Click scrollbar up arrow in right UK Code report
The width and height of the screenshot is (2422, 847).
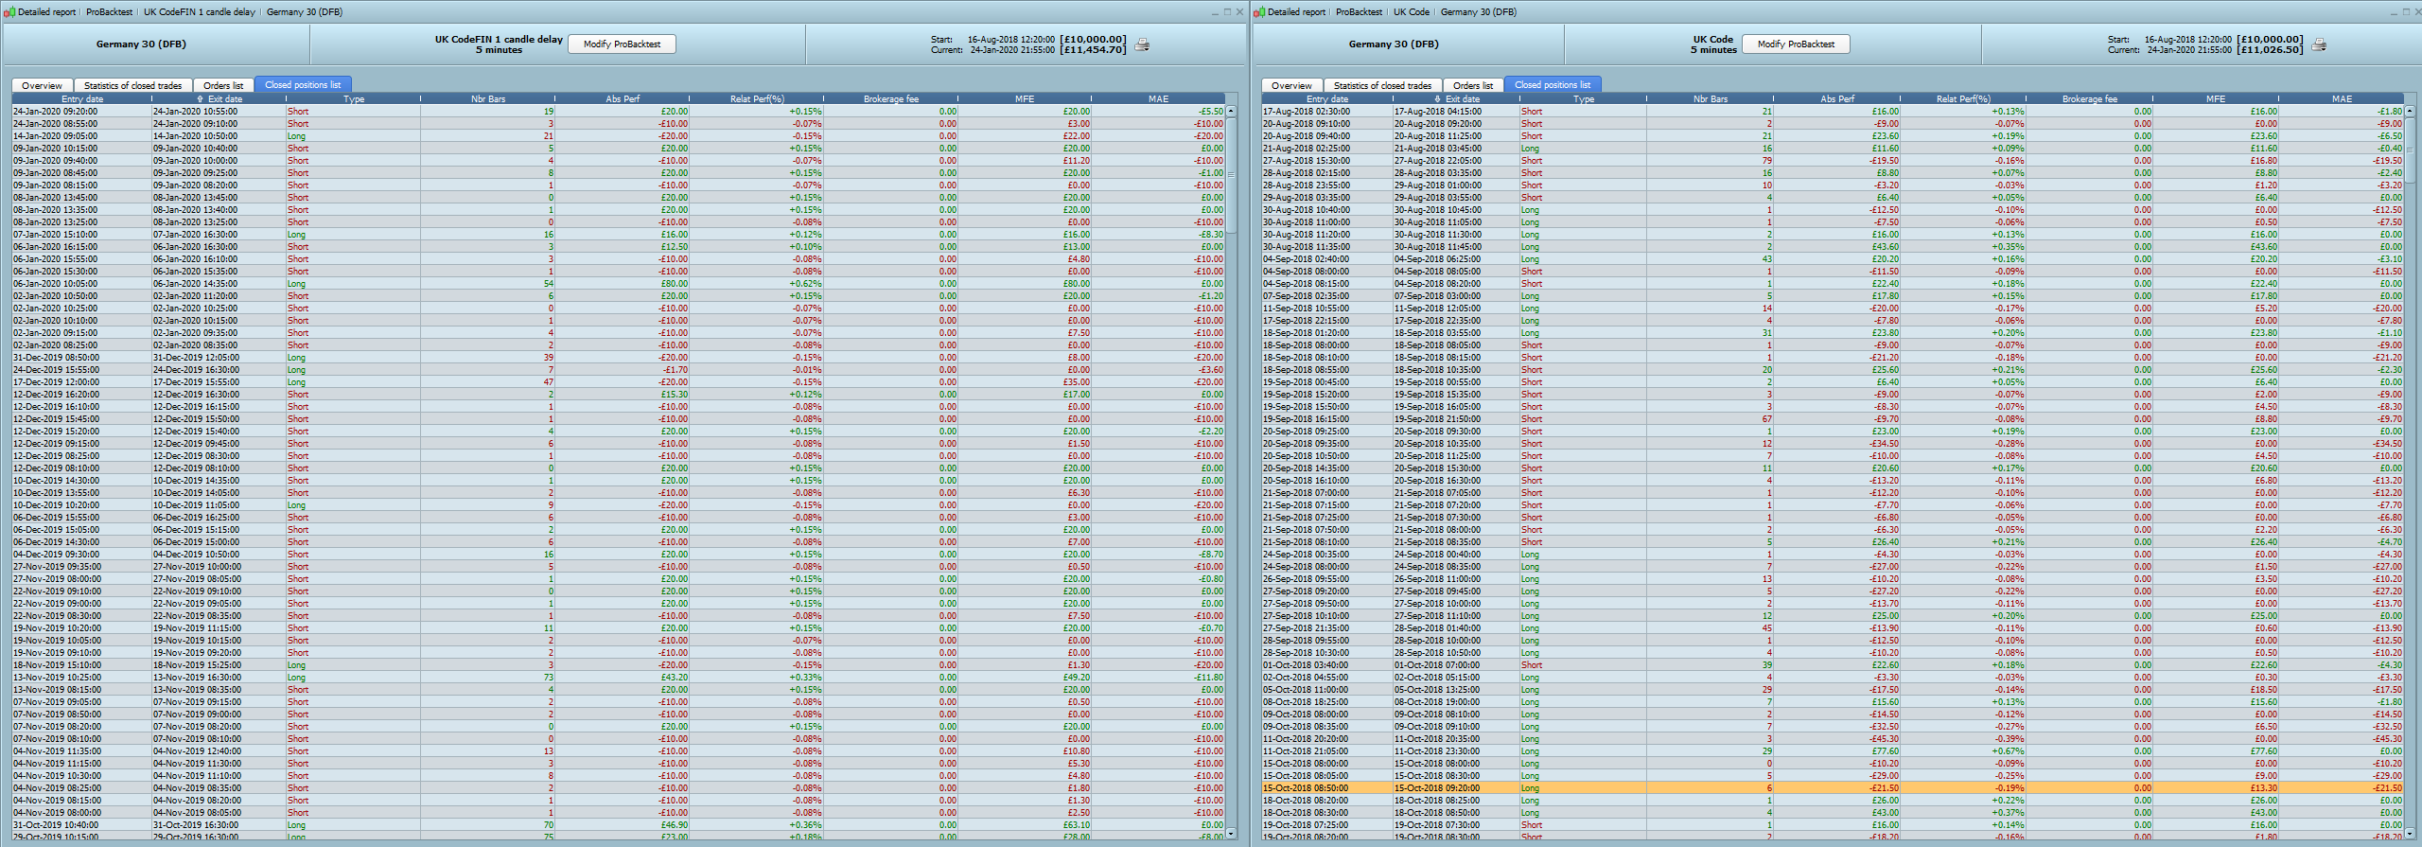(2409, 111)
